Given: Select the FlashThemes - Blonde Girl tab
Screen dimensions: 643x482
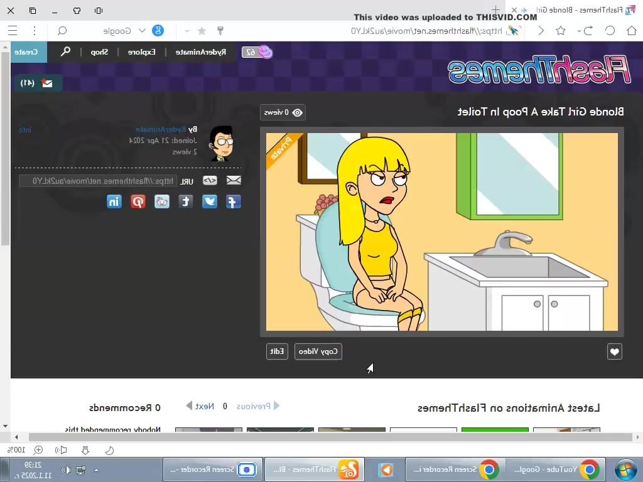Looking at the screenshot, I should 574,10.
